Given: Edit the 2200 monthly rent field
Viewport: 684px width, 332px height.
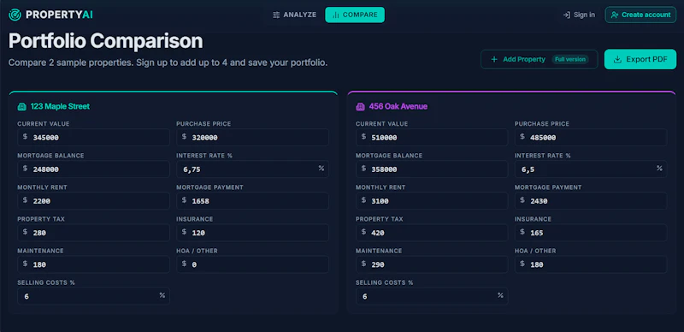Looking at the screenshot, I should click(x=93, y=201).
